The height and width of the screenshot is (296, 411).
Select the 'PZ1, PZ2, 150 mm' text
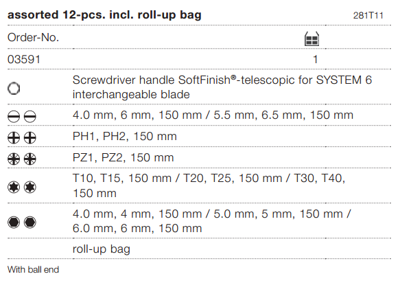click(124, 157)
